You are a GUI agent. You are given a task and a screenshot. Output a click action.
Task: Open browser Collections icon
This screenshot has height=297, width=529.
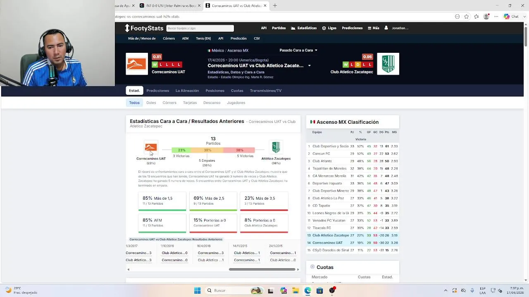click(477, 16)
